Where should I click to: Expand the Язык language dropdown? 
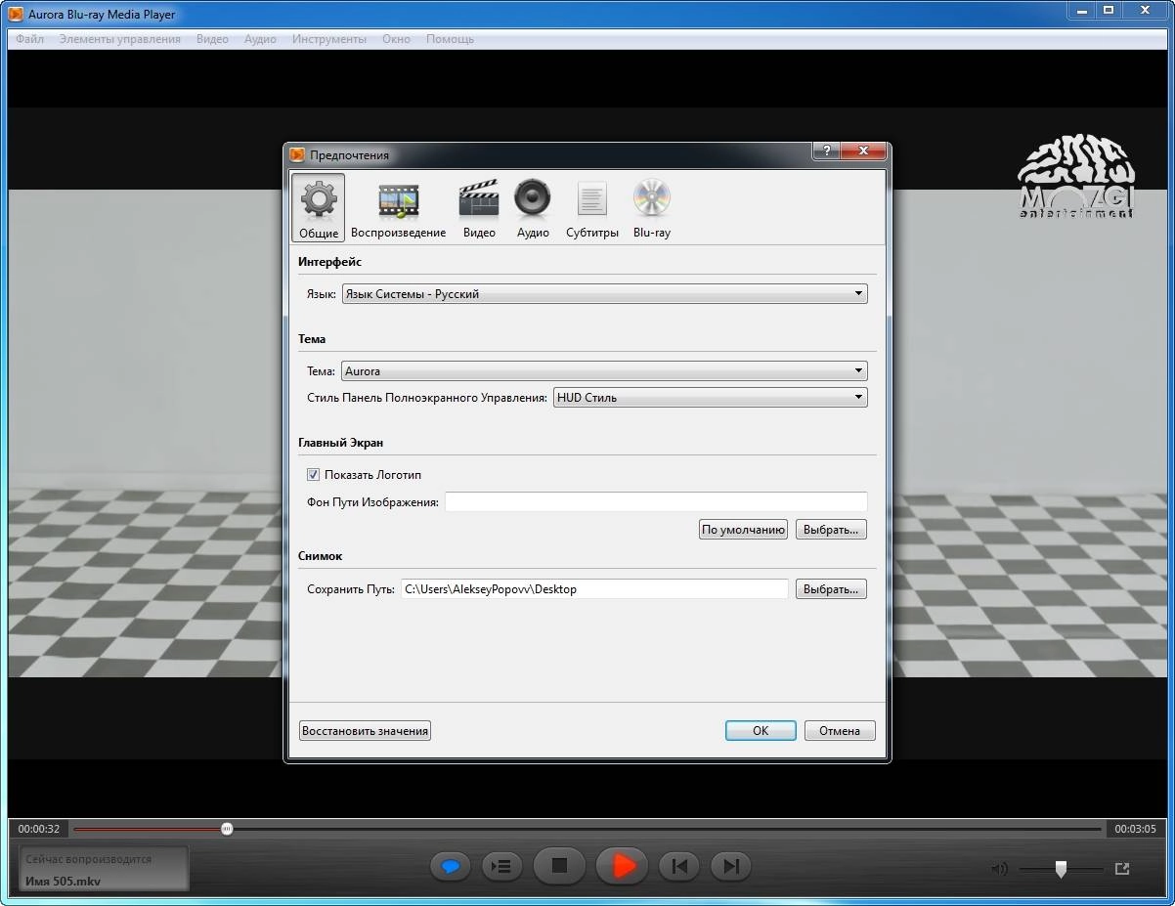click(x=604, y=293)
